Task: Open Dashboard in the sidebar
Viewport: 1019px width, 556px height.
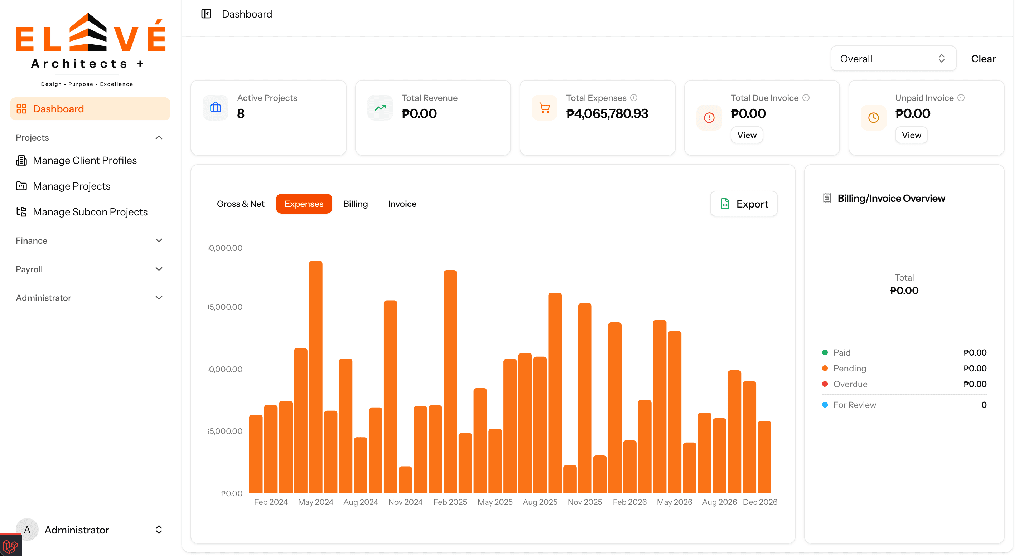Action: click(x=90, y=109)
